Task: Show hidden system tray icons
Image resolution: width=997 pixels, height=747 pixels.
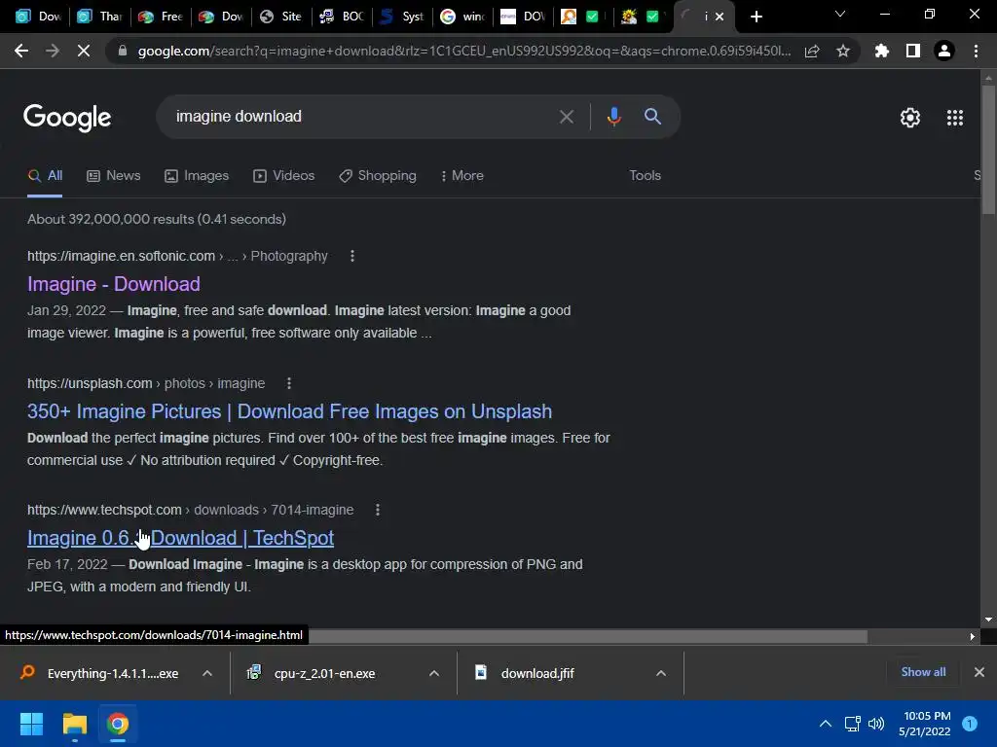Action: [826, 724]
